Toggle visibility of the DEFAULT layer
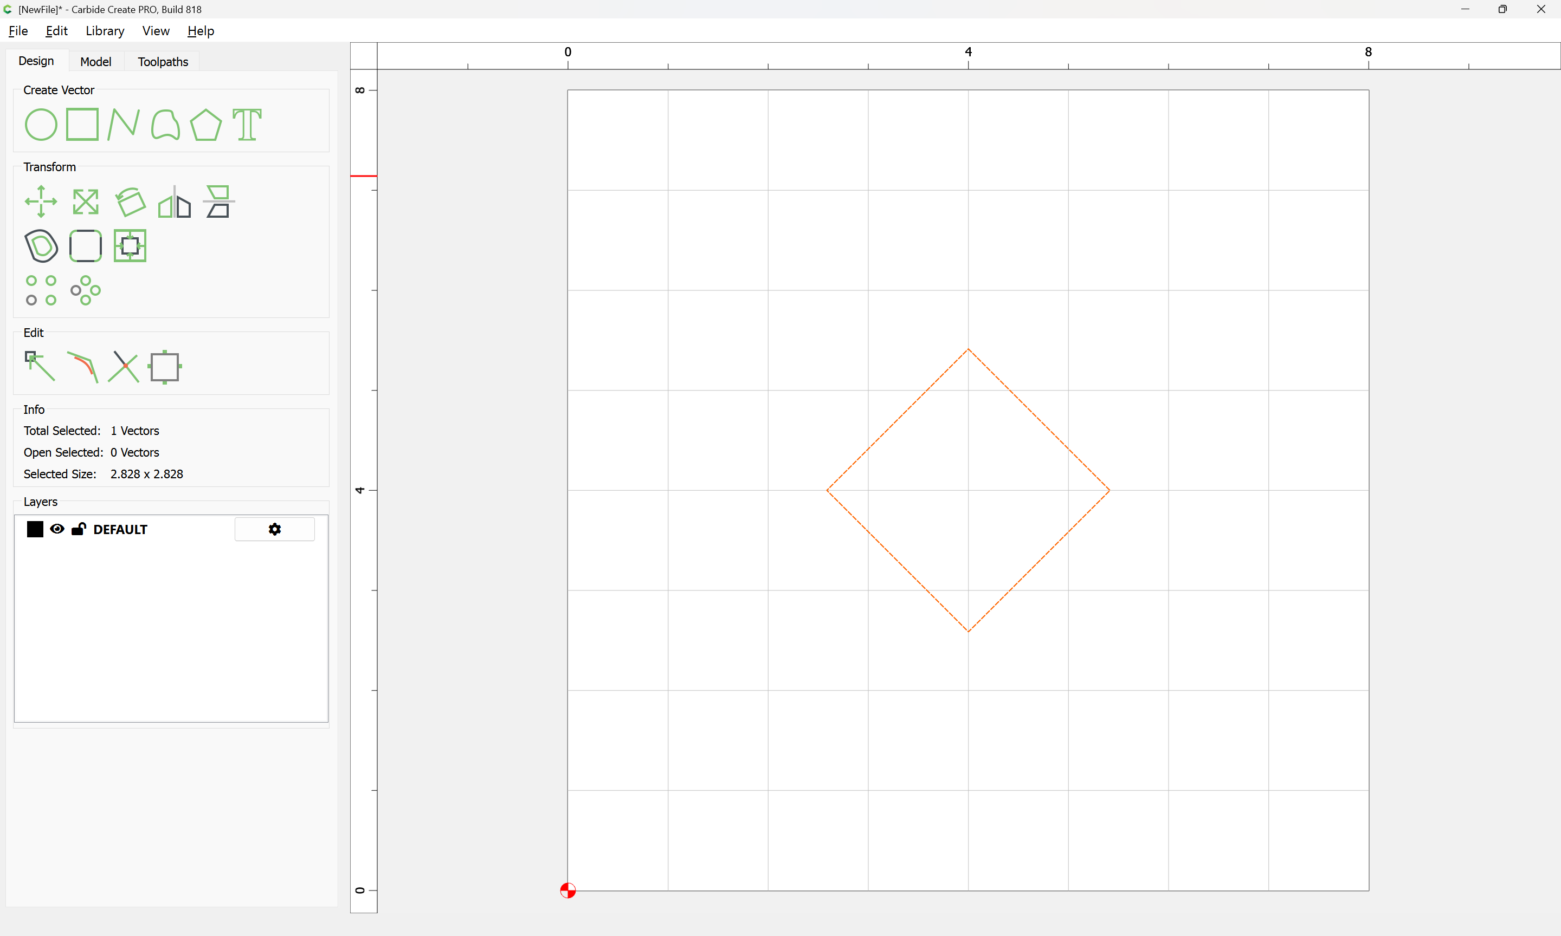 coord(57,529)
